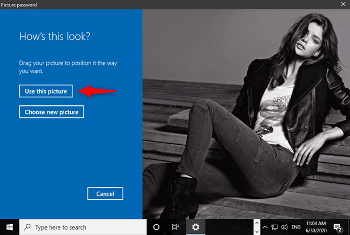Switch to the Settings gear taskbar app
350x235 pixels.
coord(196,227)
